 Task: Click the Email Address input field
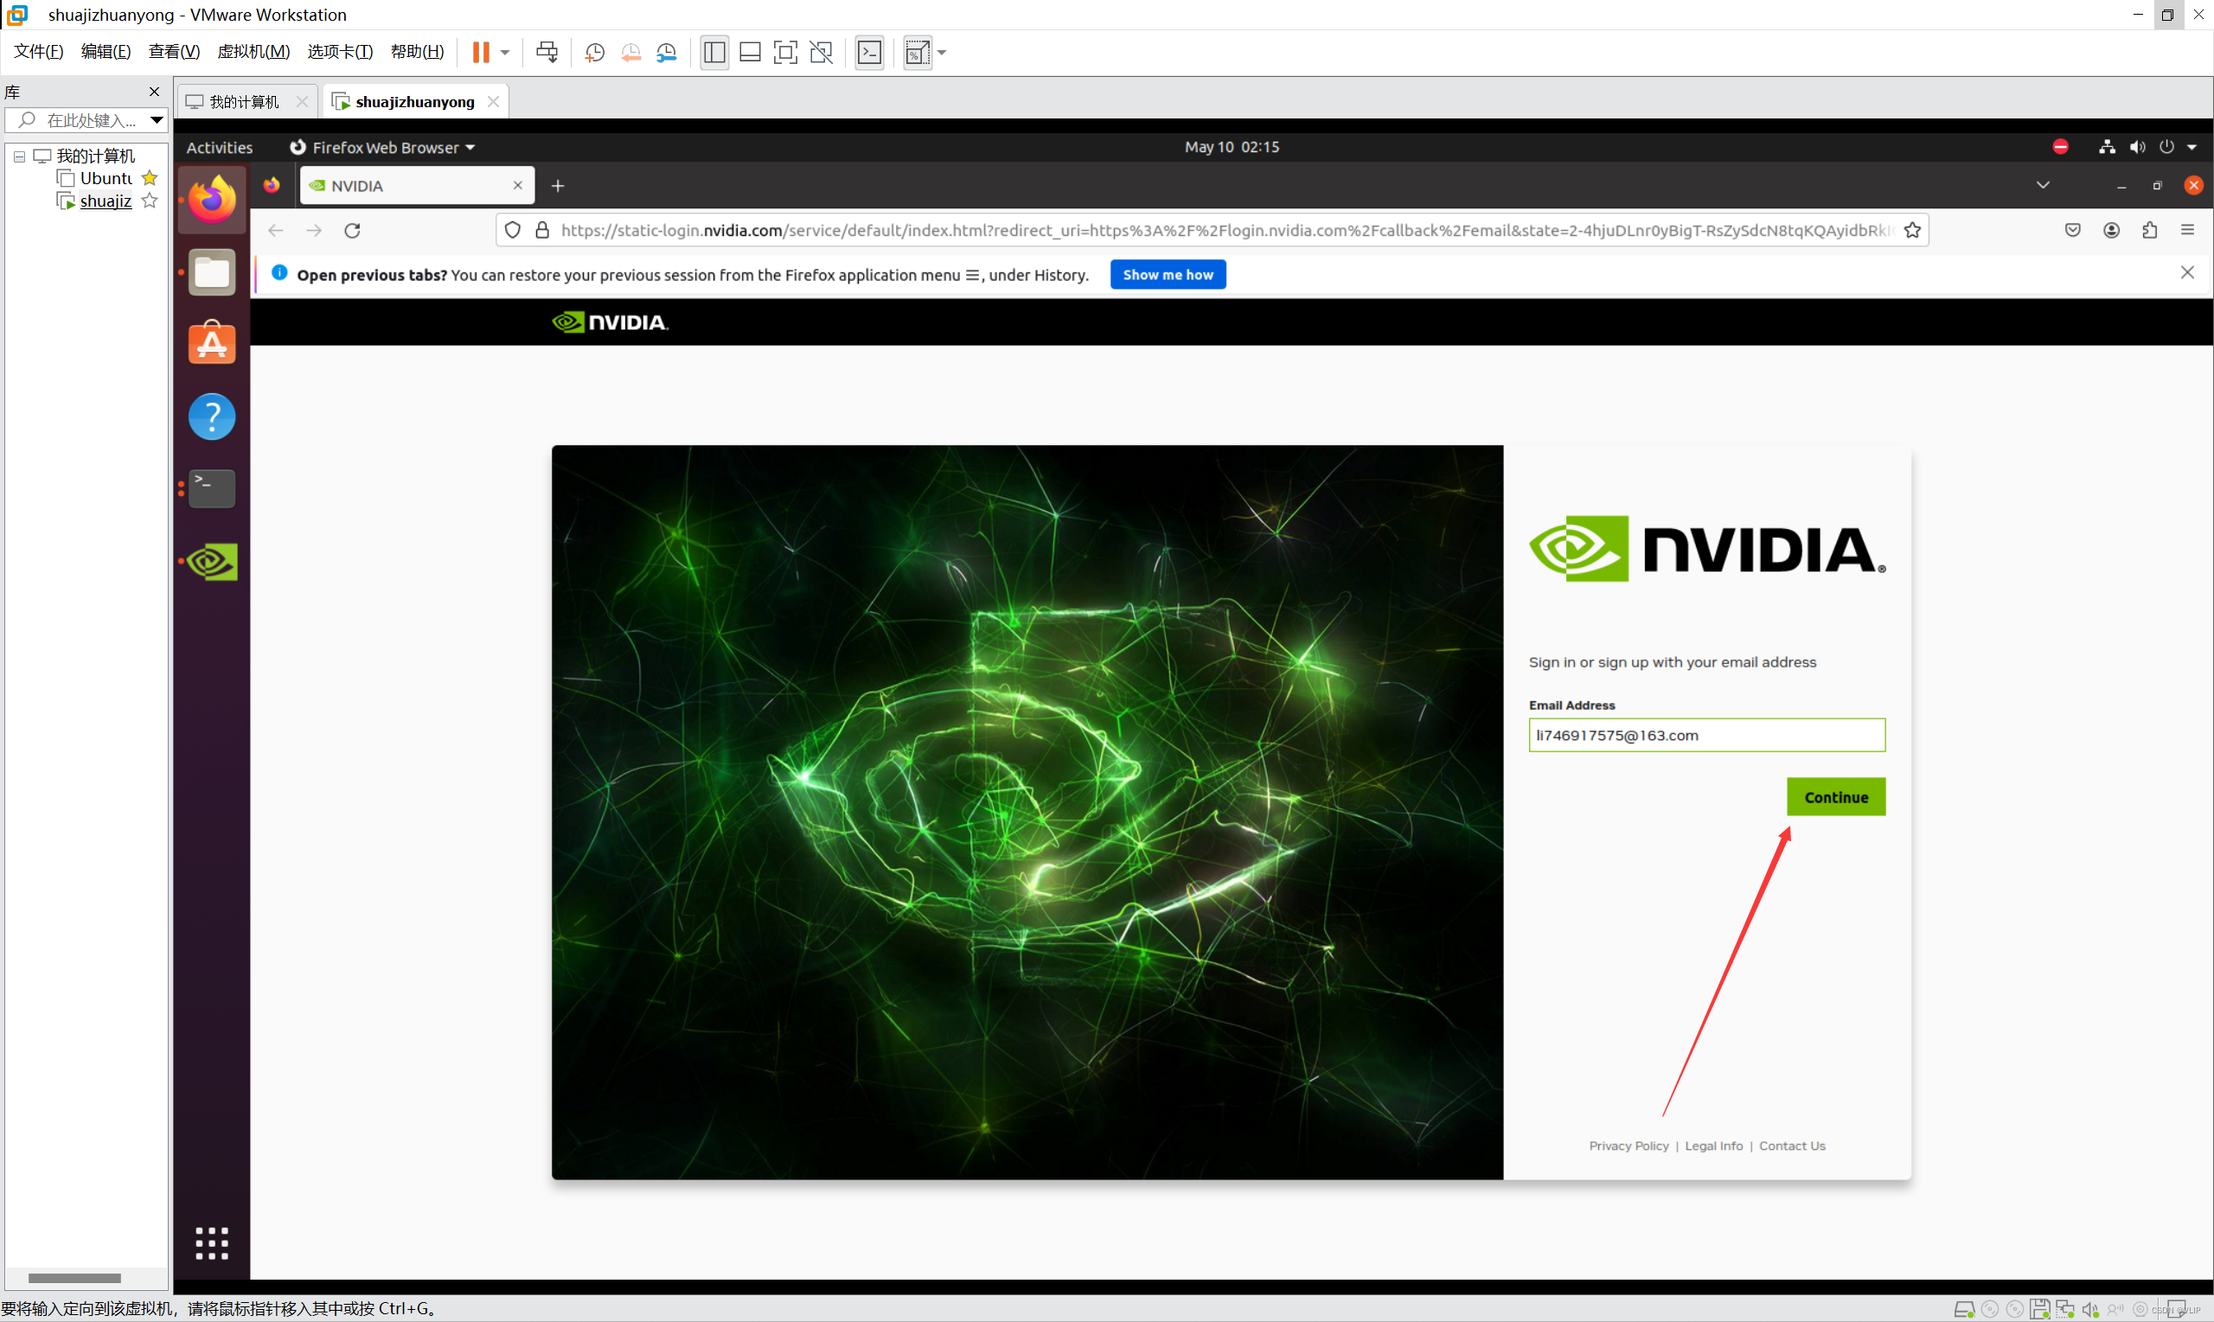click(x=1706, y=735)
